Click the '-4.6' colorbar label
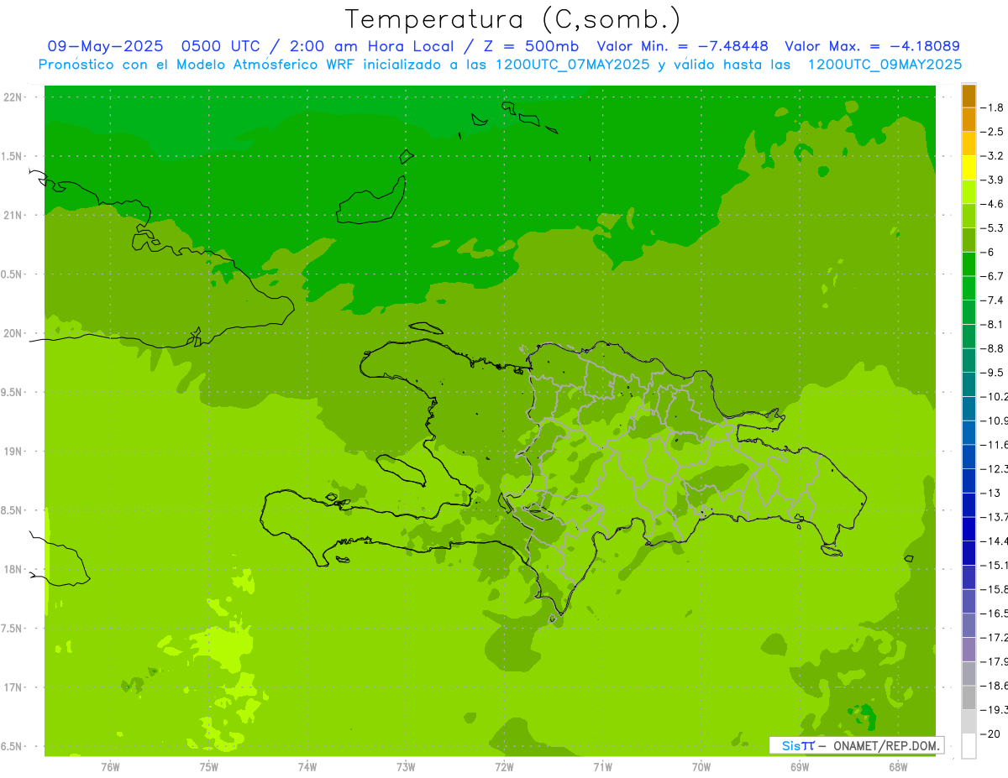1008x778 pixels. [x=992, y=204]
